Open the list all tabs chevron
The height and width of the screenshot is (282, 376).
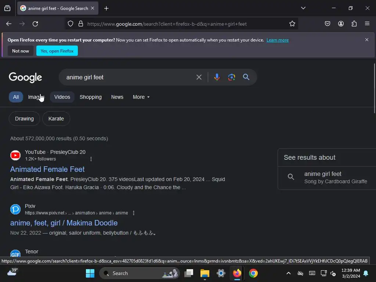click(303, 8)
